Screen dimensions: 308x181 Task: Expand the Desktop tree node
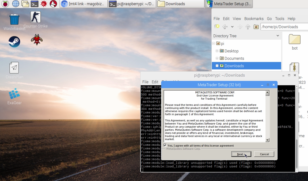point(217,51)
